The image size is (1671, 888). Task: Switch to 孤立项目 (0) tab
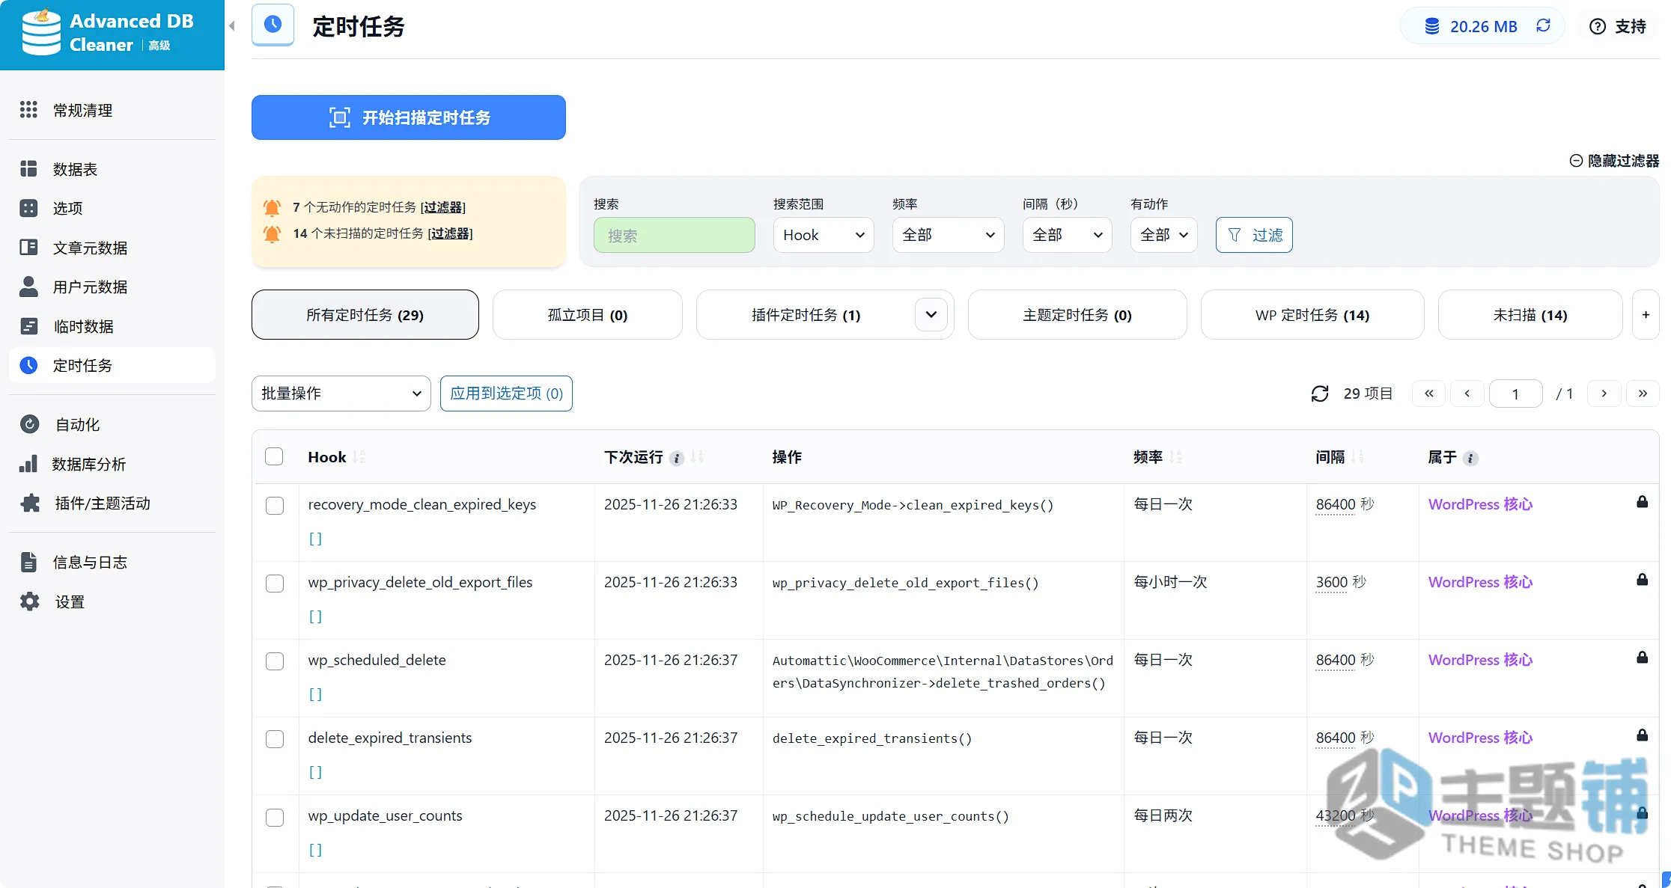click(x=588, y=315)
